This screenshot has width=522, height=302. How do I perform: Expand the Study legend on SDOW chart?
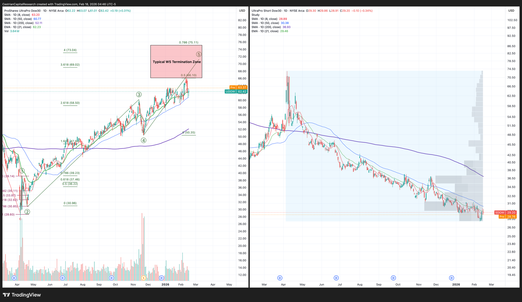[256, 15]
